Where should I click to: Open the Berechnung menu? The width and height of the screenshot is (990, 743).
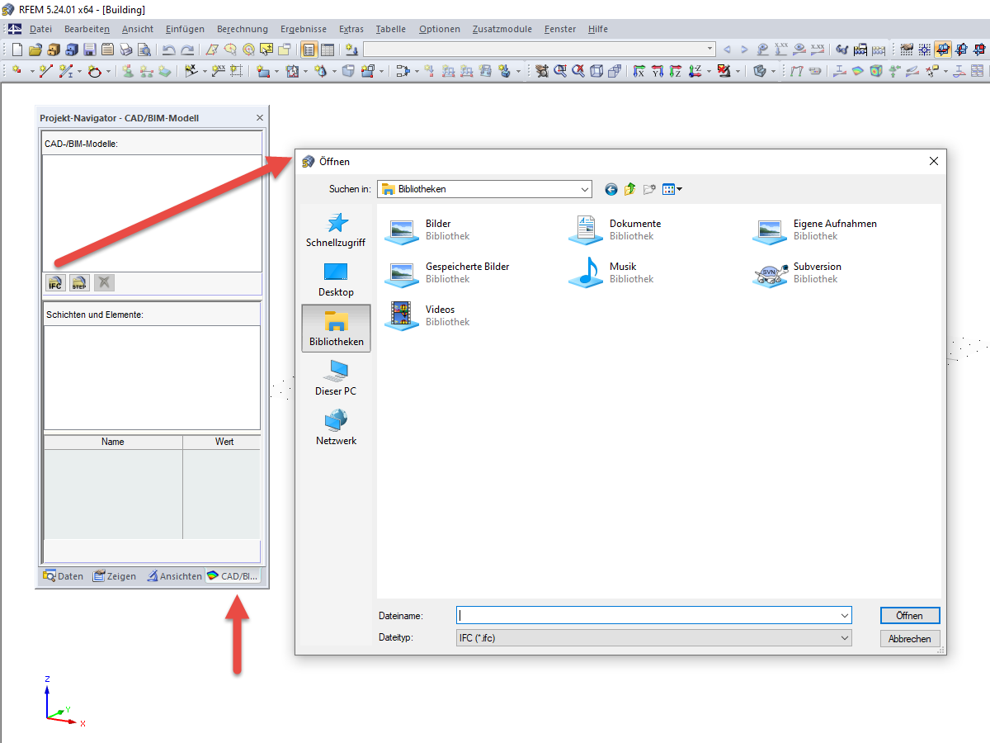pos(243,29)
